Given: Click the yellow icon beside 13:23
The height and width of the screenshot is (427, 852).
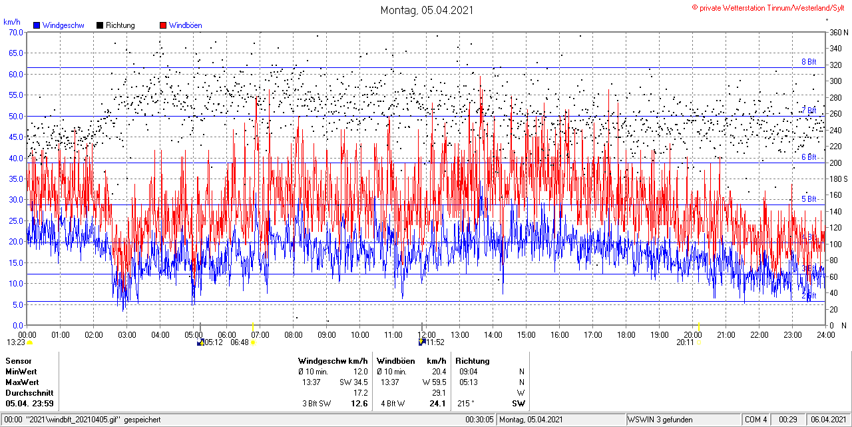Looking at the screenshot, I should pos(29,342).
